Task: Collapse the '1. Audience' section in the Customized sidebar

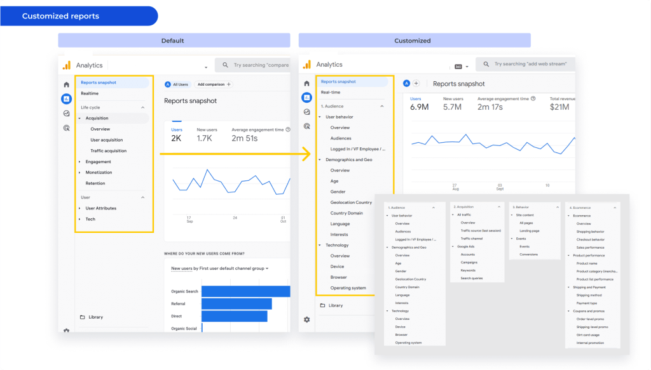Action: (x=381, y=106)
